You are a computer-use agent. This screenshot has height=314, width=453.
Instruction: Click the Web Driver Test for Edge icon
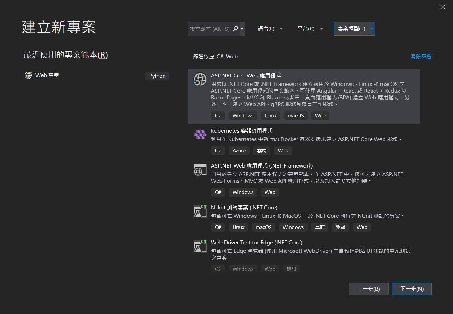coord(200,246)
